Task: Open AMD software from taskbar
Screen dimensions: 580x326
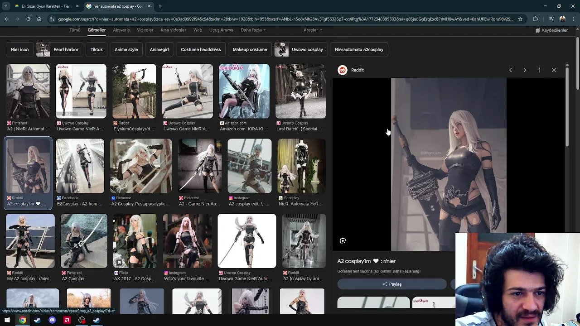Action: 67,320
